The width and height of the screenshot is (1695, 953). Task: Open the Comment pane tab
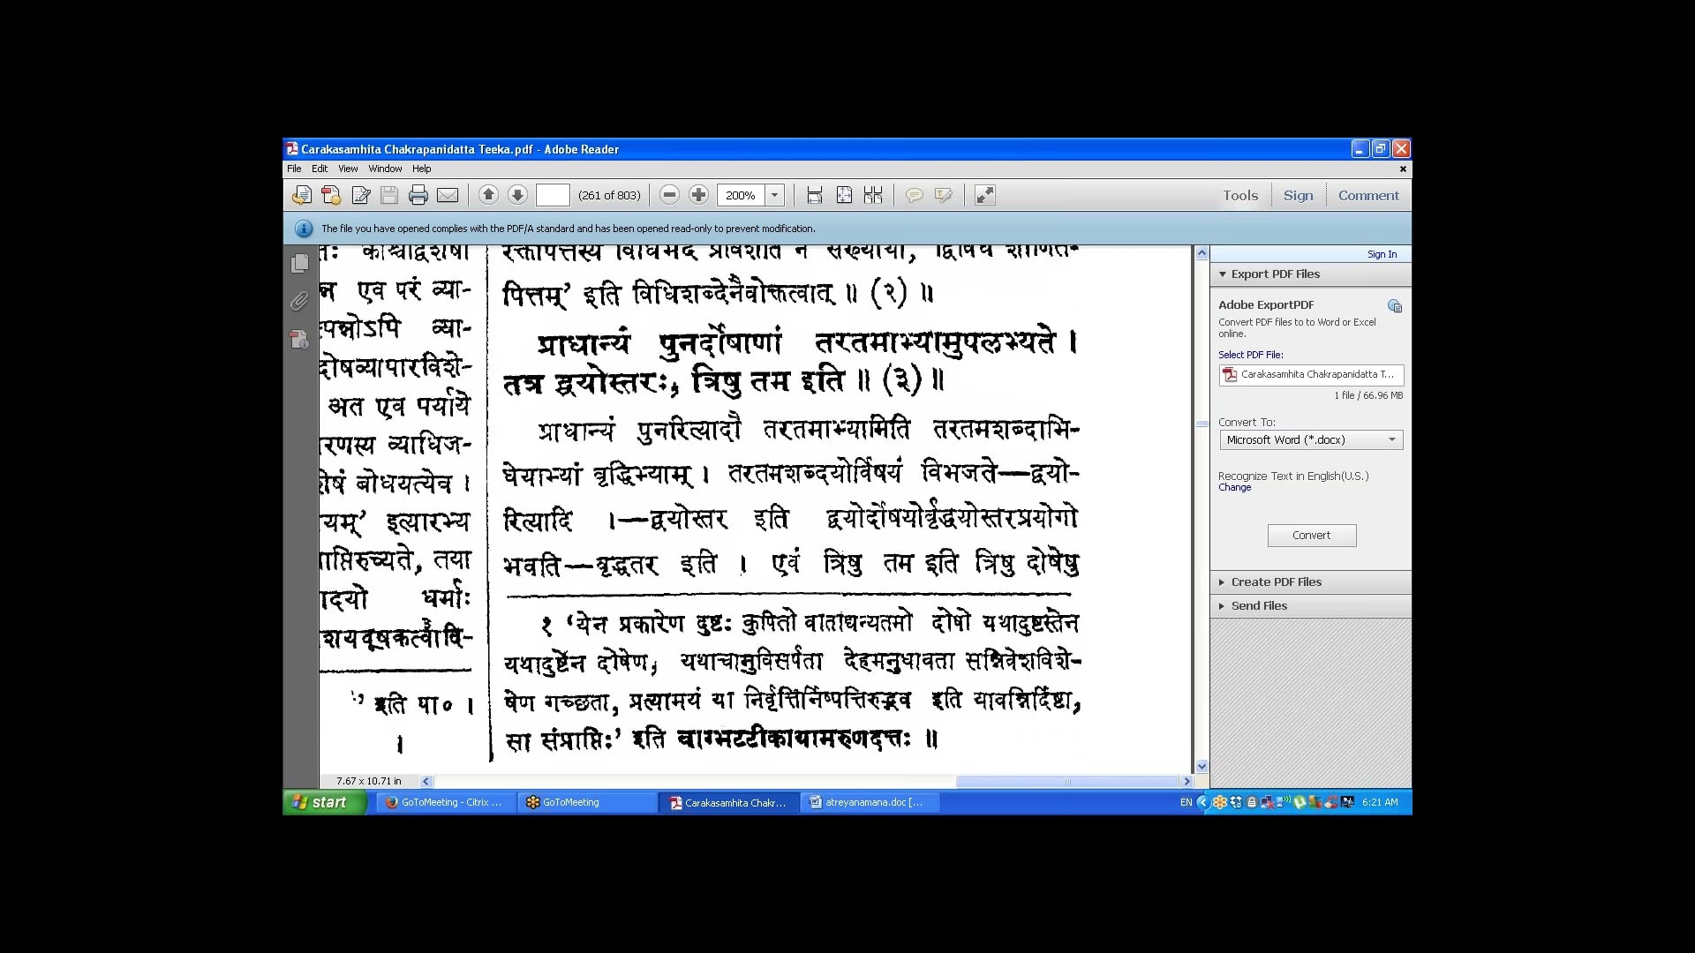click(1367, 195)
